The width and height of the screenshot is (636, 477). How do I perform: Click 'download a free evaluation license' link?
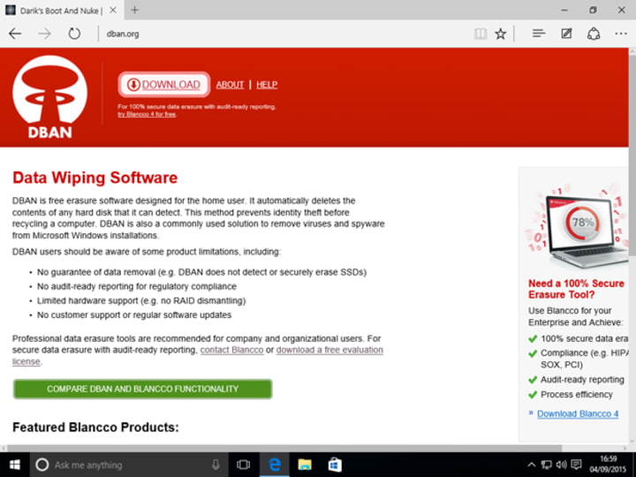point(329,350)
